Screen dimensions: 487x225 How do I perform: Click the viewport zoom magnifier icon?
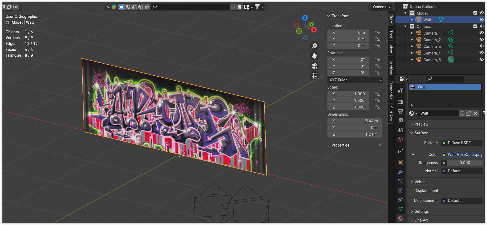314,46
